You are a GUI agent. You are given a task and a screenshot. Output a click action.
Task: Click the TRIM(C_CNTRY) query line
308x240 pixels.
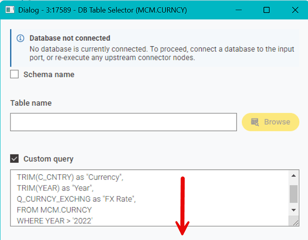pyautogui.click(x=70, y=178)
